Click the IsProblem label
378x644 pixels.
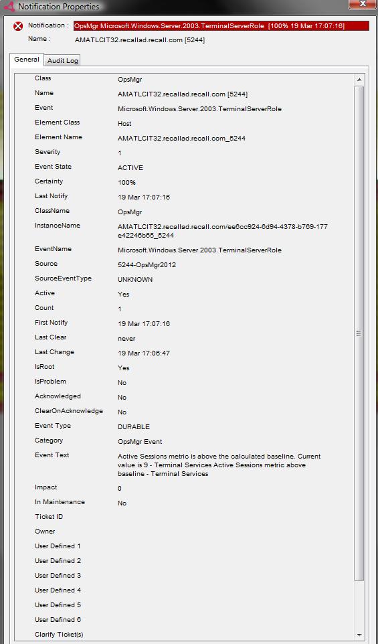click(x=50, y=382)
